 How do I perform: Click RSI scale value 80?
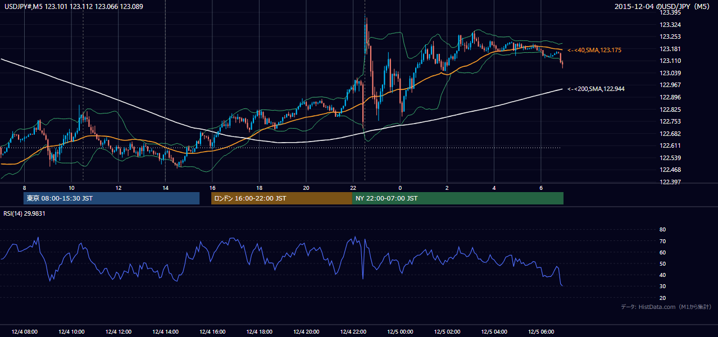coord(662,230)
